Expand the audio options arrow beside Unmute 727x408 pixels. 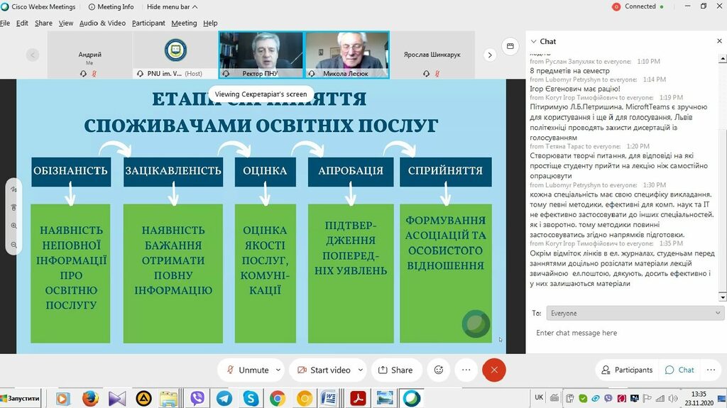(278, 370)
